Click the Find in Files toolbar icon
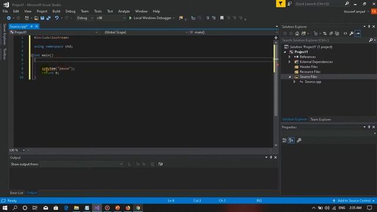The height and width of the screenshot is (212, 377). (x=181, y=18)
